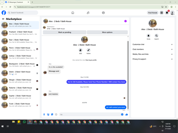Image resolution: width=178 pixels, height=133 pixels.
Task: Open the emoji picker in message box
Action: click(x=122, y=115)
